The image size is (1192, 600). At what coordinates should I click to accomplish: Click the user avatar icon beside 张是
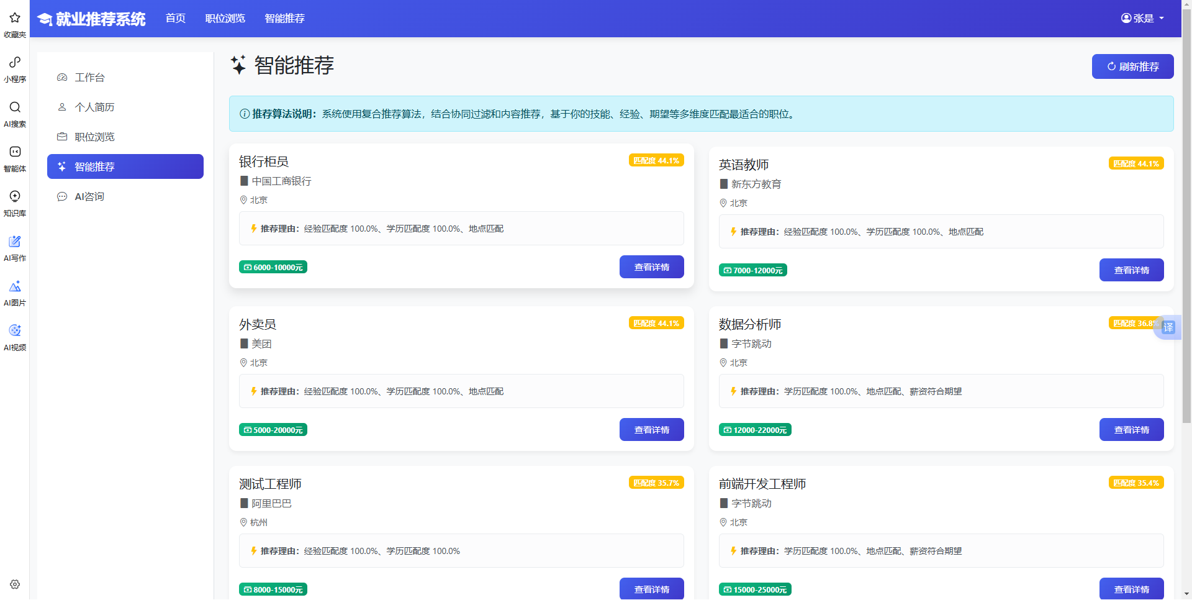click(x=1126, y=18)
